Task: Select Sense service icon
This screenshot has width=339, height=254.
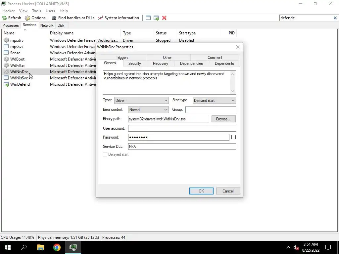Action: (x=6, y=53)
